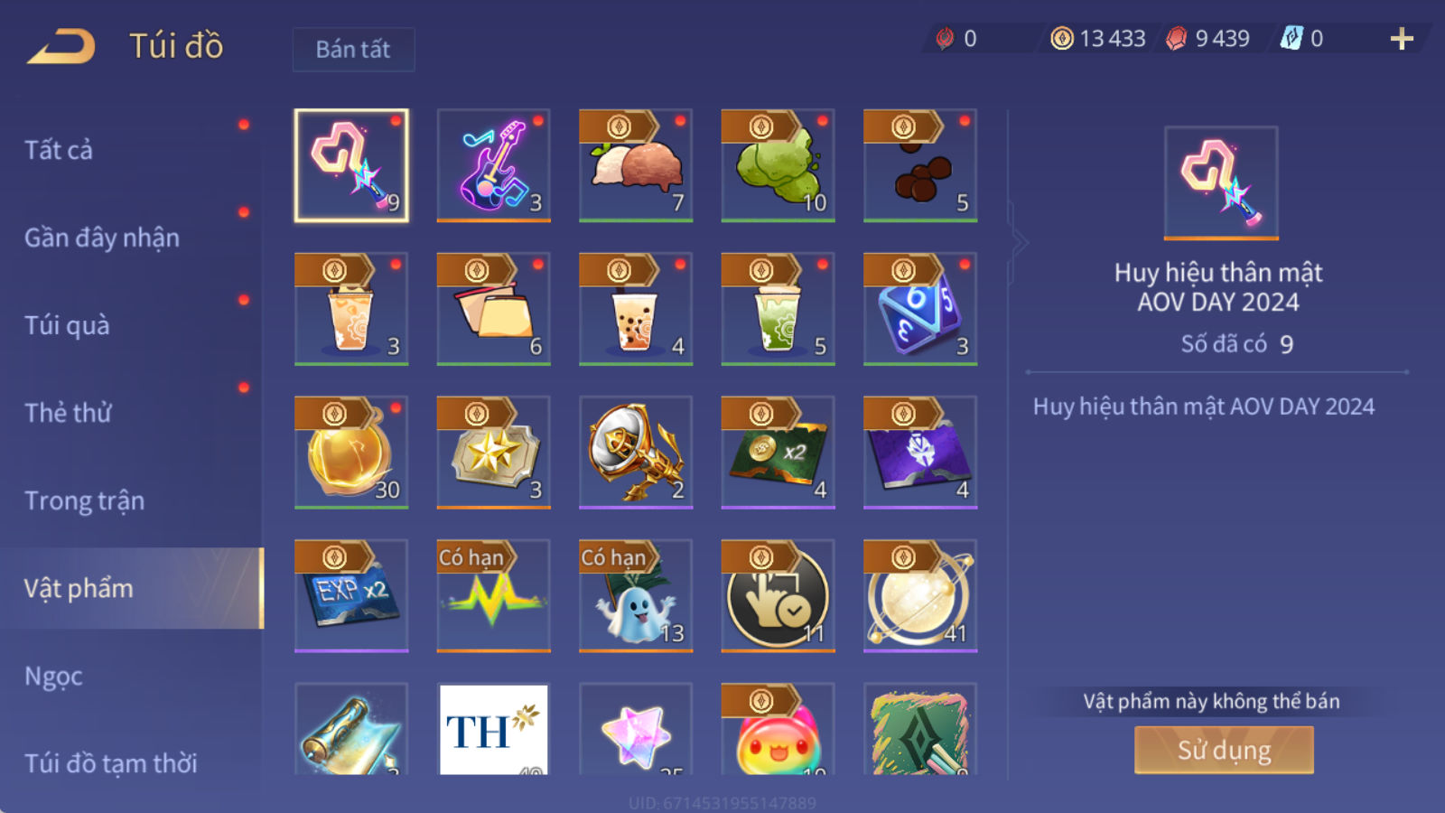Select the golden megaphone item
The width and height of the screenshot is (1445, 813).
(x=636, y=453)
